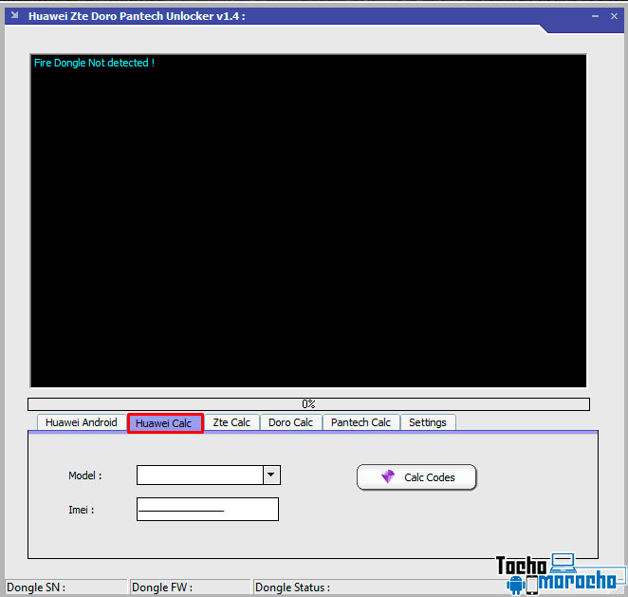Image resolution: width=628 pixels, height=597 pixels.
Task: Click the purple gem icon on Calc Codes
Action: click(387, 476)
